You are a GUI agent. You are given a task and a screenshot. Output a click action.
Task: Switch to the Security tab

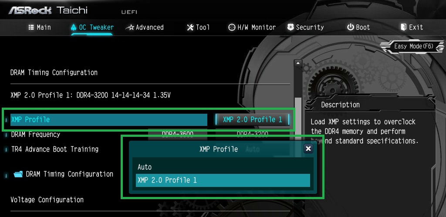305,27
